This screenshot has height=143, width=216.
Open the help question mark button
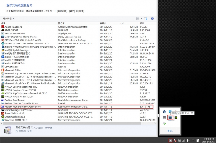coord(152,19)
